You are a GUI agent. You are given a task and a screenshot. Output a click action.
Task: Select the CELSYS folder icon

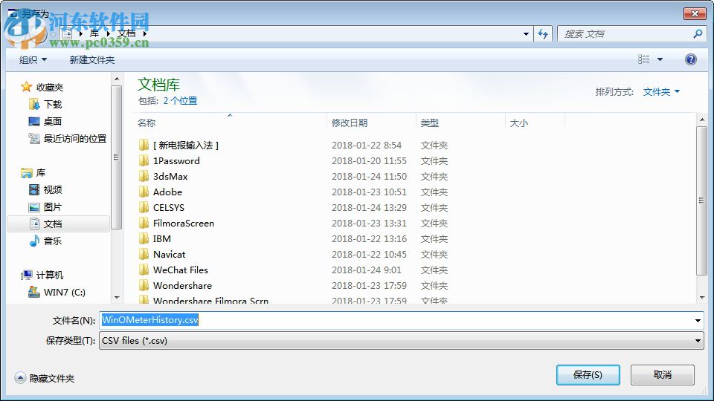tap(144, 207)
